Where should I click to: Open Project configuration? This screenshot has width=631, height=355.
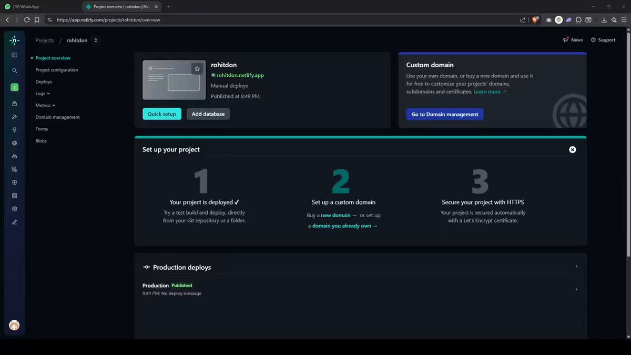(57, 70)
